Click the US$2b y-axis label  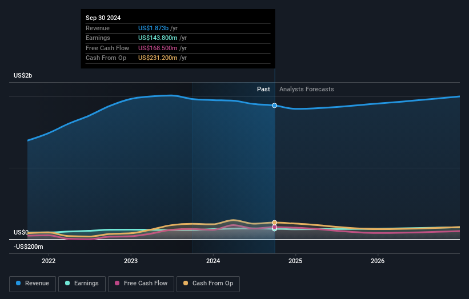tap(23, 75)
